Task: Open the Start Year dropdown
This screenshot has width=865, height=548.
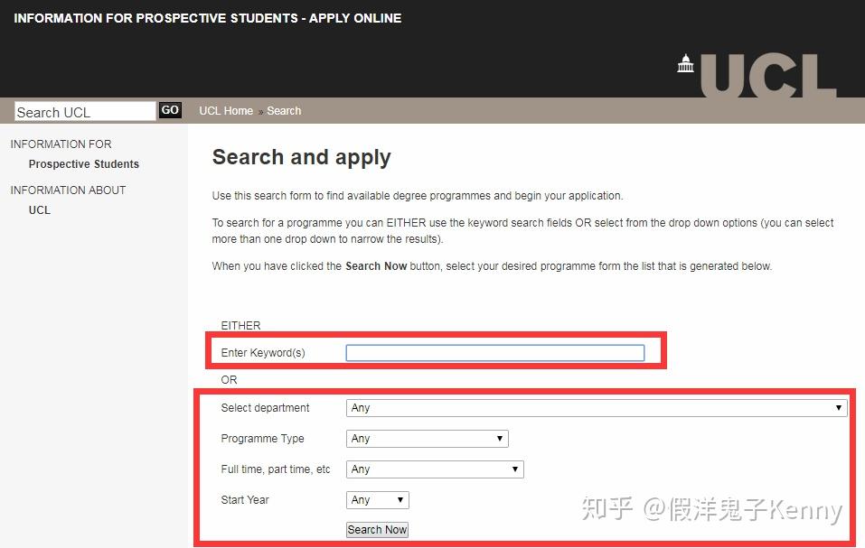Action: coord(375,499)
